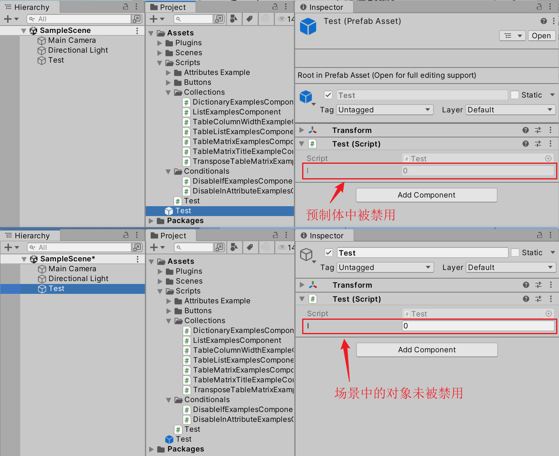Open upper Project panel's three-dot options menu
559x456 pixels.
(x=286, y=7)
